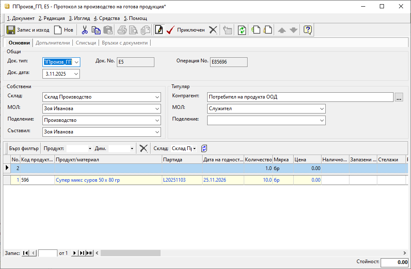Open help with the question mark icon
The height and width of the screenshot is (269, 411).
(x=307, y=30)
